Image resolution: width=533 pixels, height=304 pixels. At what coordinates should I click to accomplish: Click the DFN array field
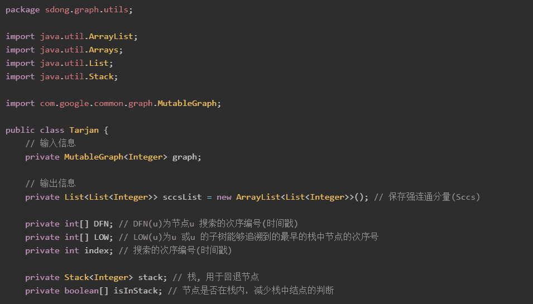click(x=101, y=224)
